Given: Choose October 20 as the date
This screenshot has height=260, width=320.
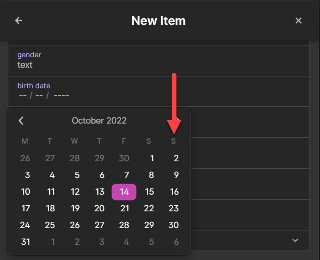Looking at the screenshot, I should [99, 208].
